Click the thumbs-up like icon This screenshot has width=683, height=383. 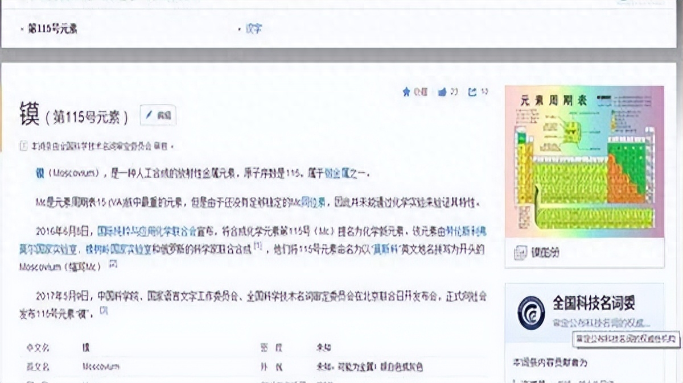(442, 92)
